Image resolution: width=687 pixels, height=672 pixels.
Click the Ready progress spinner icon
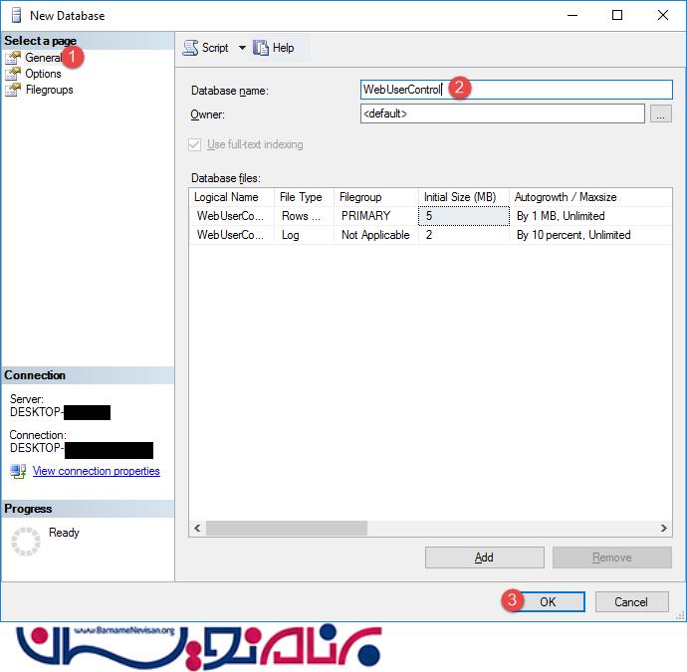pyautogui.click(x=26, y=542)
